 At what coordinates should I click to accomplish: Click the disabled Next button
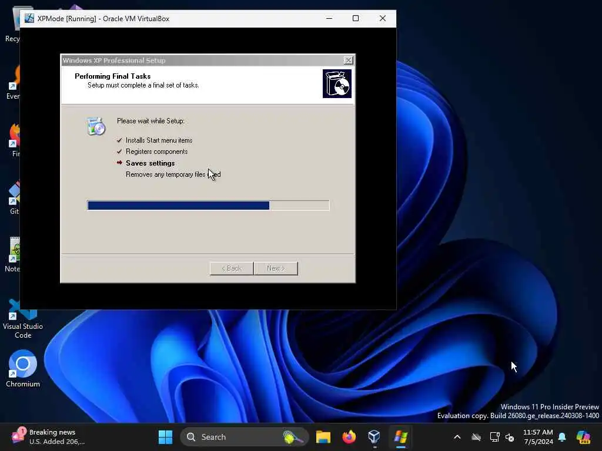point(276,268)
